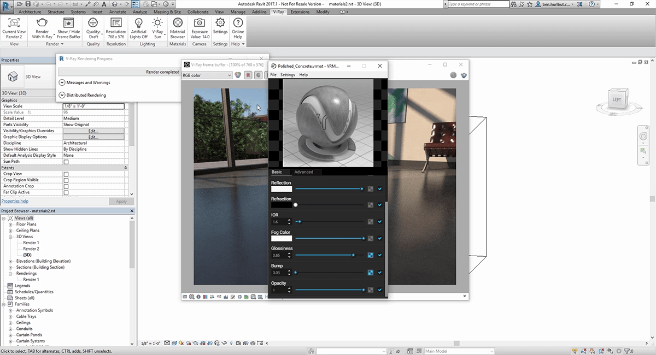Open File menu in Polished_Concrete window
The image size is (656, 355).
coord(274,75)
